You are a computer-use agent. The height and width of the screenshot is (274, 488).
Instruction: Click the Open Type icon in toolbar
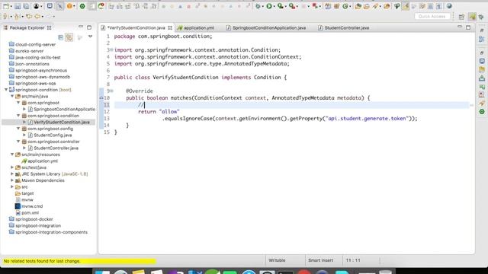358,6
